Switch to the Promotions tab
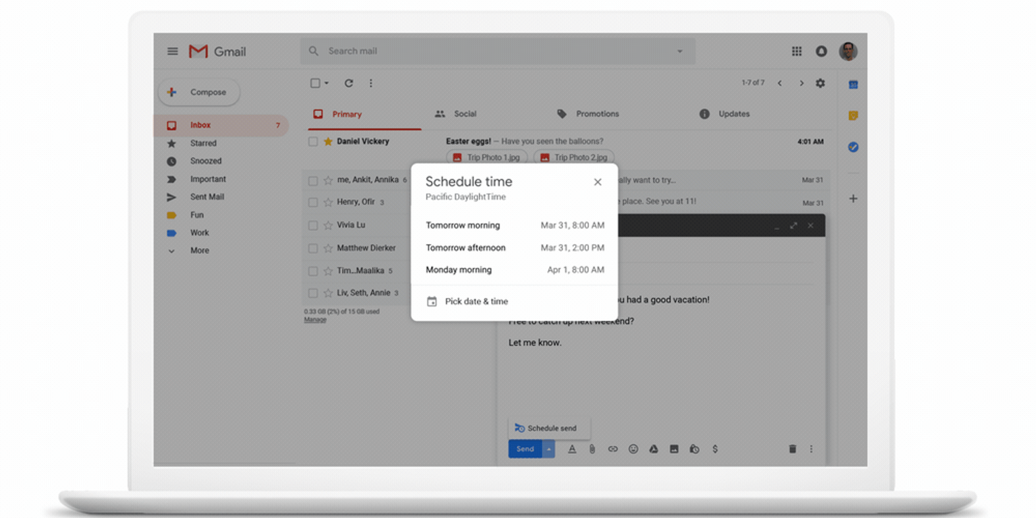 [x=588, y=114]
